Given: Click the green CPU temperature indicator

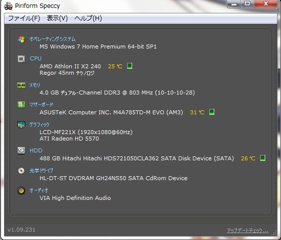Looking at the screenshot, I should click(130, 66).
